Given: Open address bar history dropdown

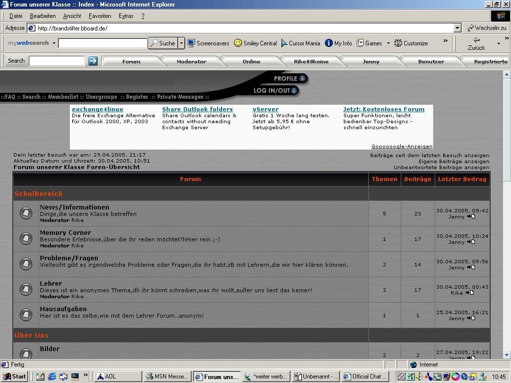Looking at the screenshot, I should [458, 28].
